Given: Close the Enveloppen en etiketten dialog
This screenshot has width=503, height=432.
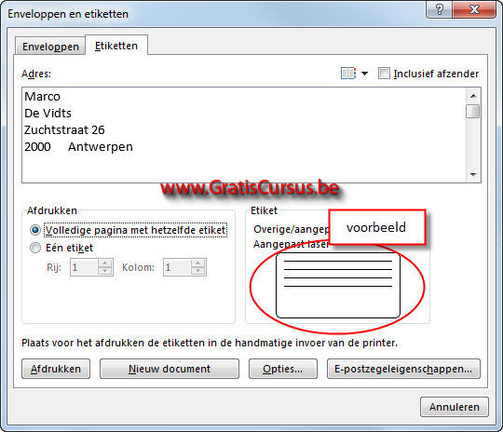Looking at the screenshot, I should tap(474, 9).
